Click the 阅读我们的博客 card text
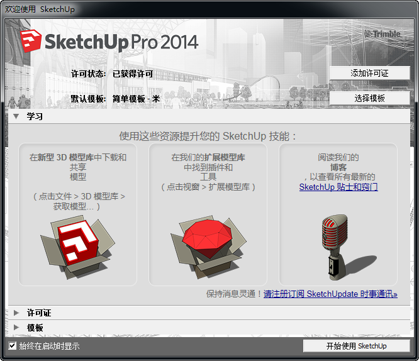Screen dimensions: 419x361 pos(338,162)
